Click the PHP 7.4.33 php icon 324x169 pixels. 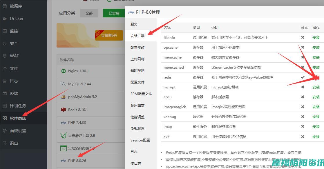click(64, 123)
